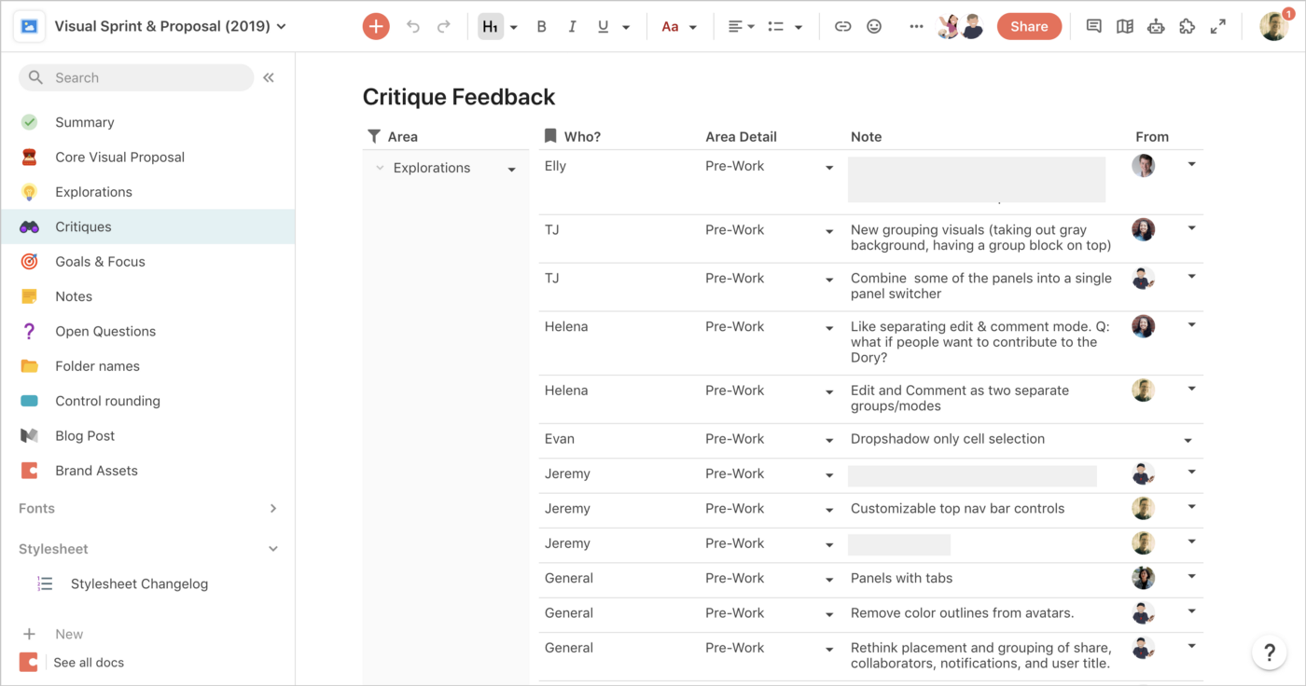Toggle italic formatting

click(x=572, y=27)
